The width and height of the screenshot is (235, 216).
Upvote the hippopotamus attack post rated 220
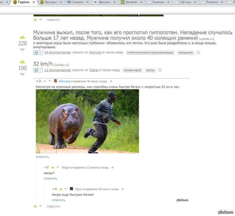tap(22, 37)
